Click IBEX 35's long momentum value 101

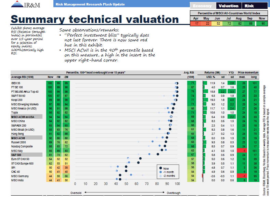254,83
